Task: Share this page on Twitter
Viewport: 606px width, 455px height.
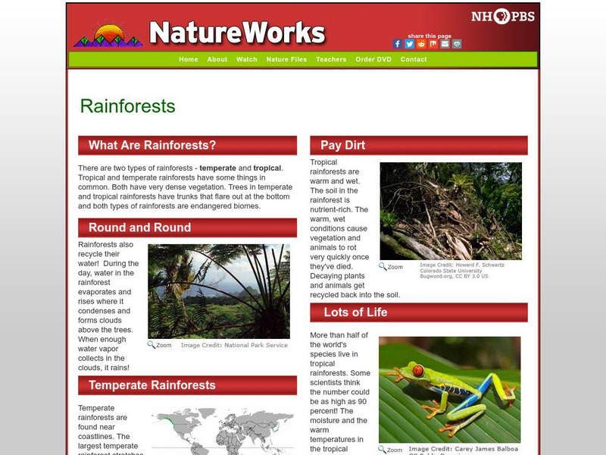Action: pos(409,44)
